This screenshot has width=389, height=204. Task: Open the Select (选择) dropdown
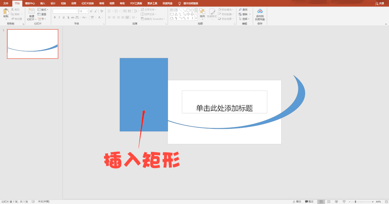[244, 19]
